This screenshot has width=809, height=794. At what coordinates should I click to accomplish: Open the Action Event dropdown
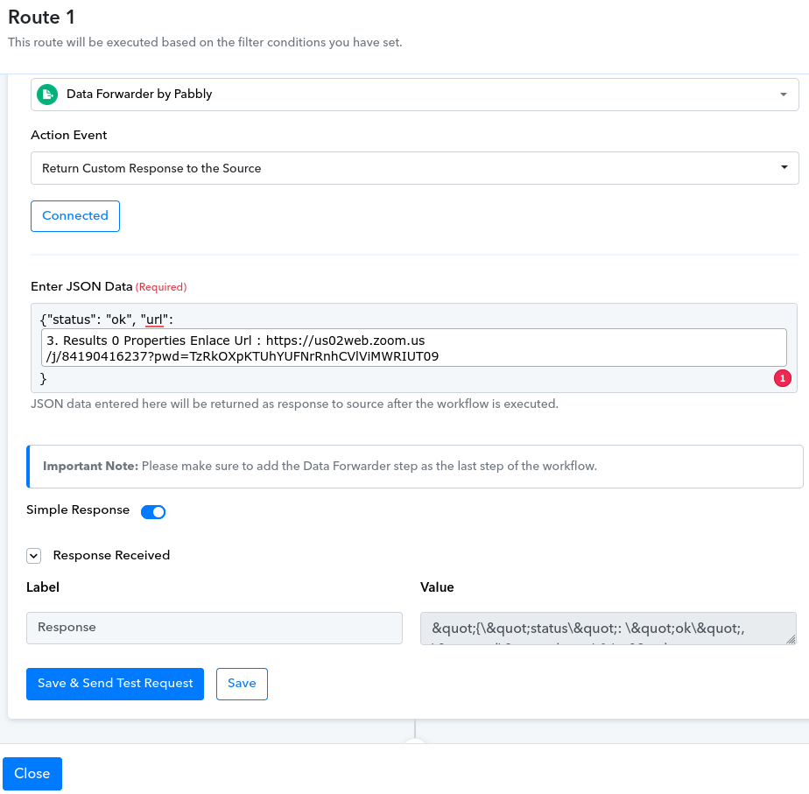click(414, 168)
